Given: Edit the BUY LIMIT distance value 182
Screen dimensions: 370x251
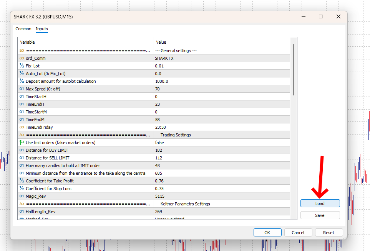Looking at the screenshot, I should click(222, 150).
